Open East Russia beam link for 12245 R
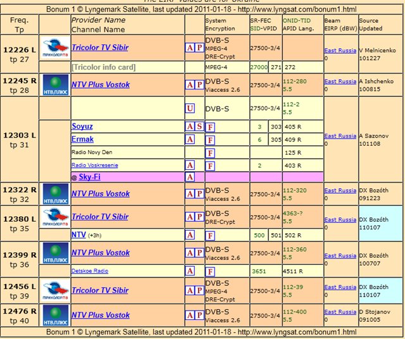The image size is (405, 339). pos(340,81)
